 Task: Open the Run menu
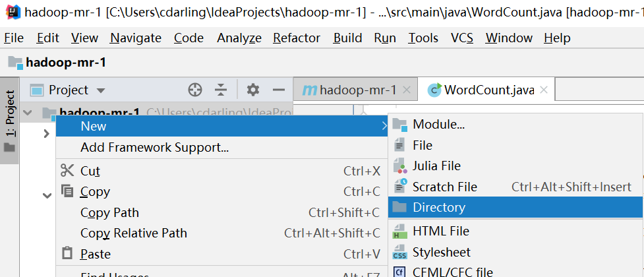(385, 38)
